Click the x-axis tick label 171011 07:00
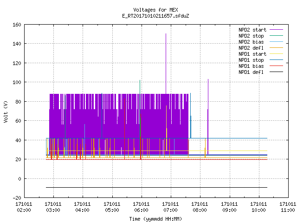Screen dimensions: 297x223 tap(171, 207)
